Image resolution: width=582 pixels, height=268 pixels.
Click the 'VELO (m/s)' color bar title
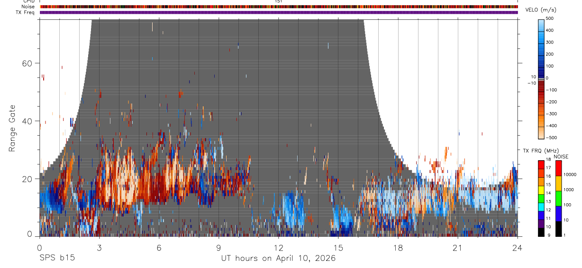541,10
